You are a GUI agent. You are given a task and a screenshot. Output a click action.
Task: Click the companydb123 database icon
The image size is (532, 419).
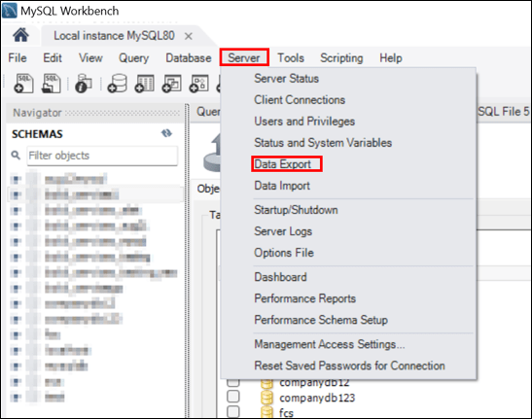point(266,398)
